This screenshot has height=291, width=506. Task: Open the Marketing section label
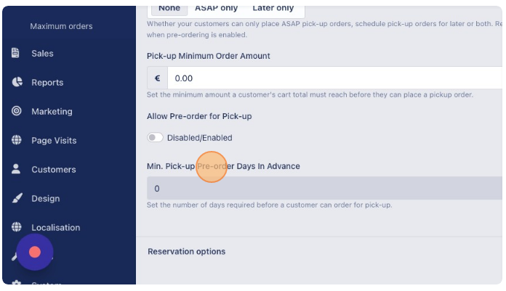[52, 112]
